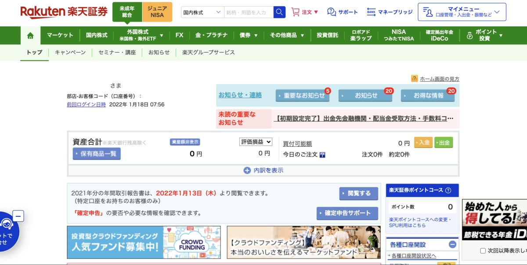This screenshot has height=265, width=527.
Task: Focus 銘柄・用語を入力 search field
Action: pyautogui.click(x=249, y=12)
